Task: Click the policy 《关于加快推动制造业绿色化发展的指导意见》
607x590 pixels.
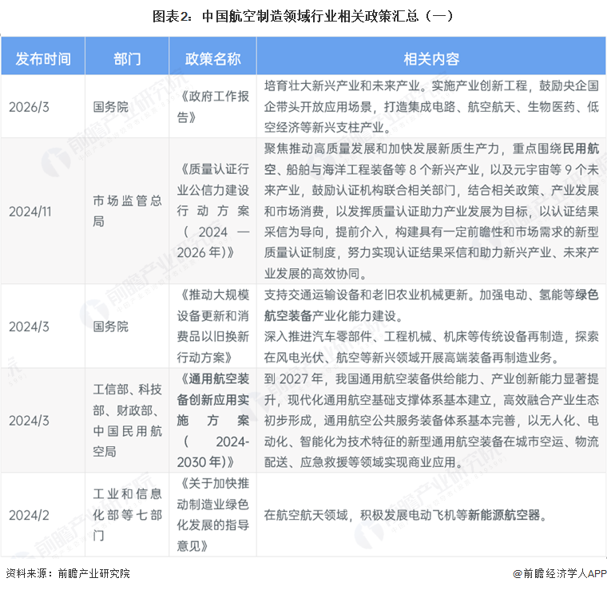Action: 212,515
